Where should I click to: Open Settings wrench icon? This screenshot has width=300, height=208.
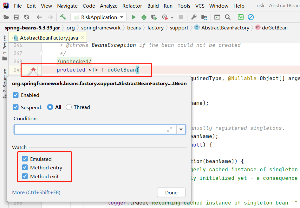point(194,17)
